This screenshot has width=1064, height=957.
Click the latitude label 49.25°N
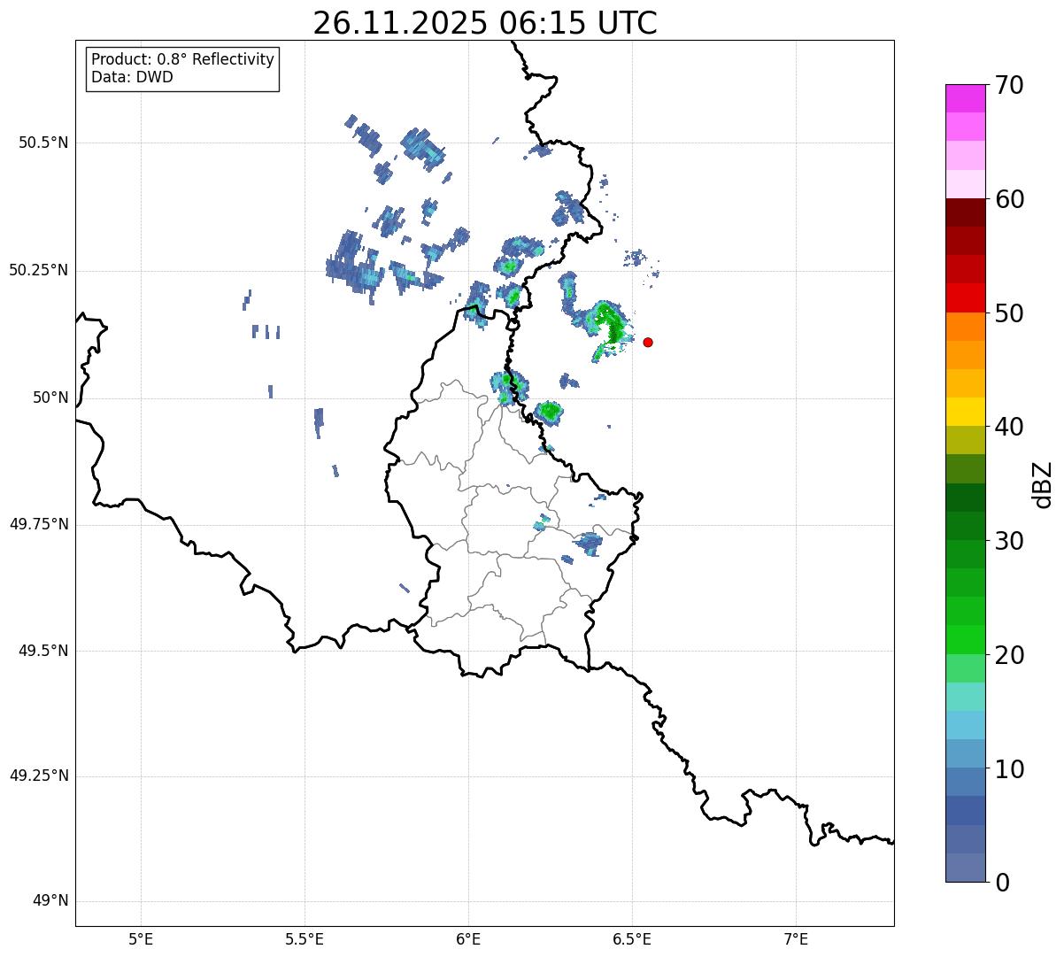pos(39,776)
